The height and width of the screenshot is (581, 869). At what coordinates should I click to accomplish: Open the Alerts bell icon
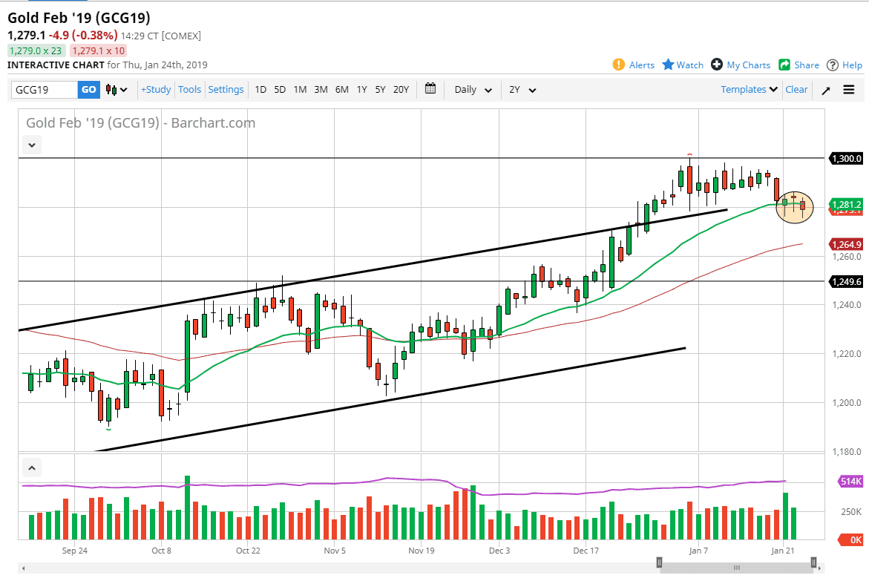pos(619,65)
